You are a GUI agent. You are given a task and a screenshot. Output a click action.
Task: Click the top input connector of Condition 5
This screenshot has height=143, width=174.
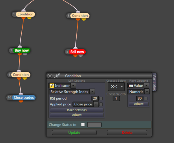[x=78, y=12]
